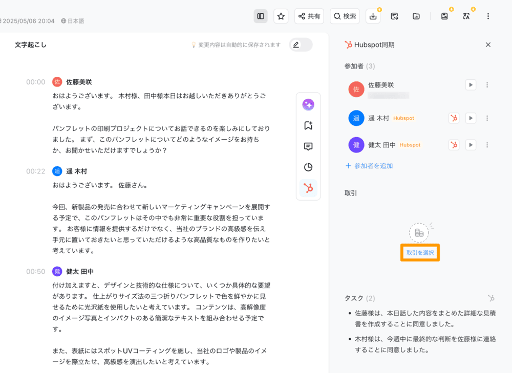This screenshot has width=512, height=373.
Task: Click the 文字起こし heading
Action: [31, 45]
